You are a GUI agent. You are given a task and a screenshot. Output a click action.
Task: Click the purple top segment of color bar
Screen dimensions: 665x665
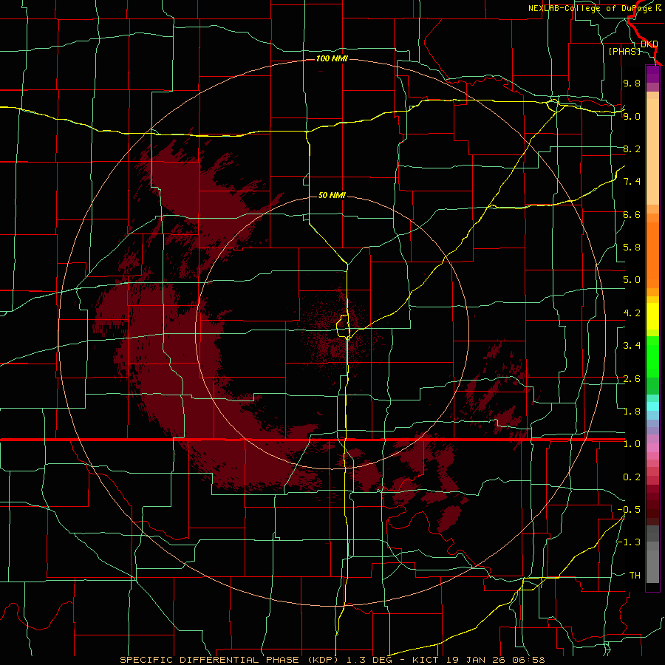[x=652, y=74]
